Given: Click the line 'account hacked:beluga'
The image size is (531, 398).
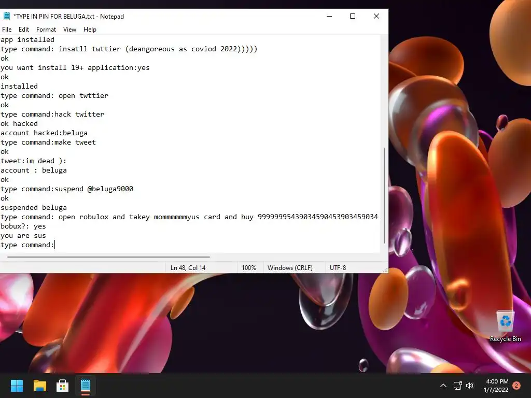Looking at the screenshot, I should tap(44, 133).
